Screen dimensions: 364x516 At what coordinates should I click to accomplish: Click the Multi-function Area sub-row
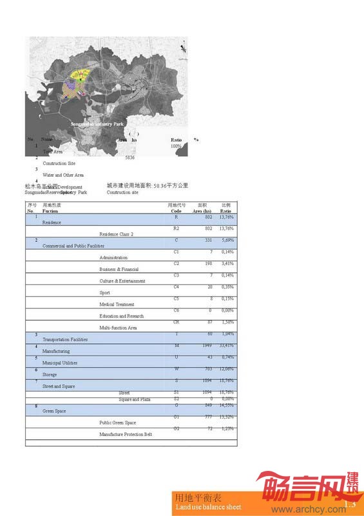tap(131, 326)
